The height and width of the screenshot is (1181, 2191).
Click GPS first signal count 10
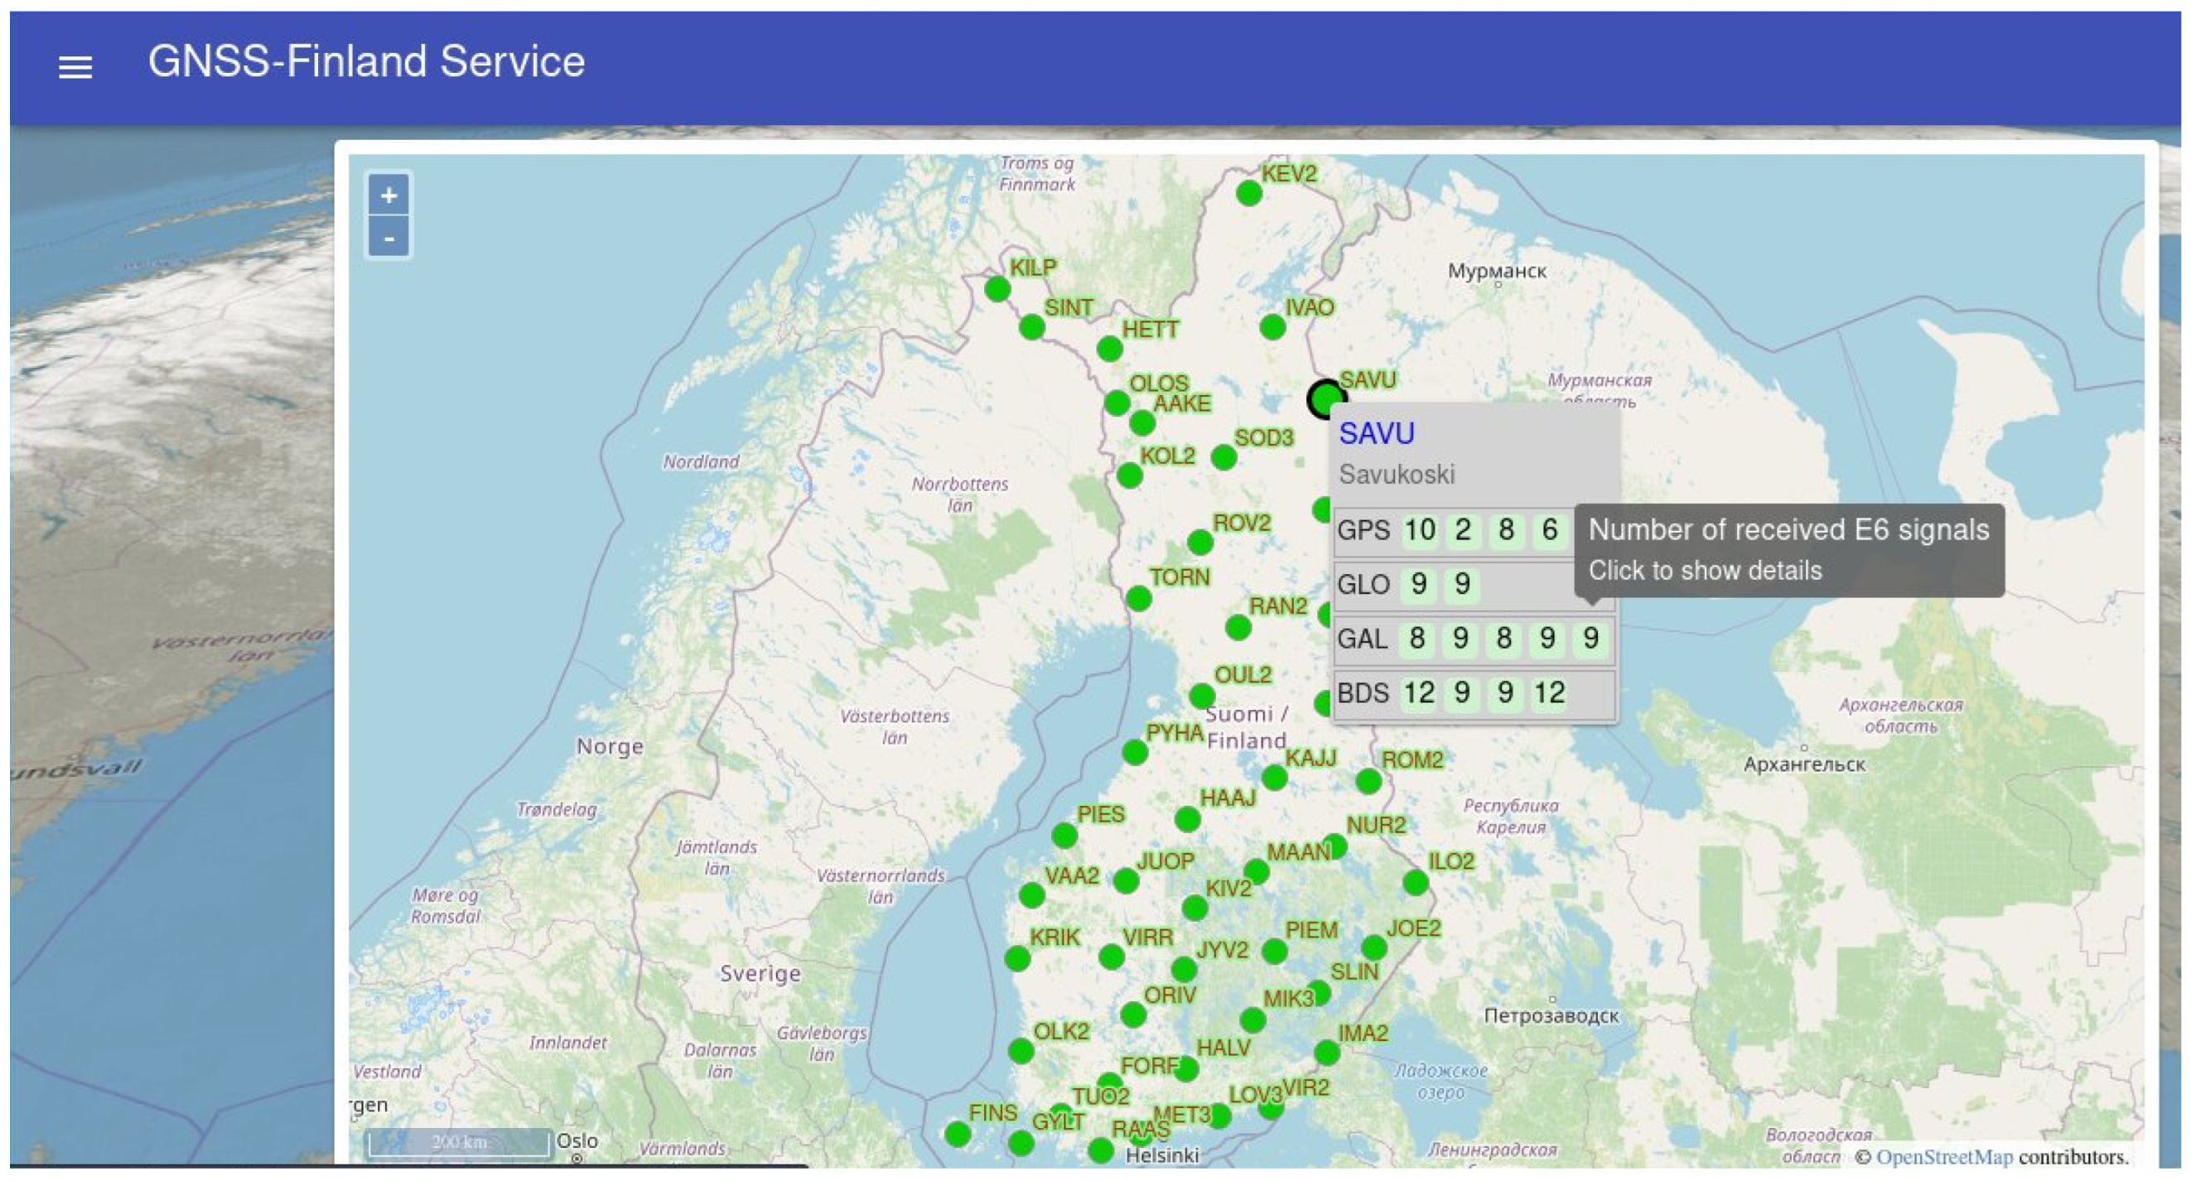[1419, 531]
